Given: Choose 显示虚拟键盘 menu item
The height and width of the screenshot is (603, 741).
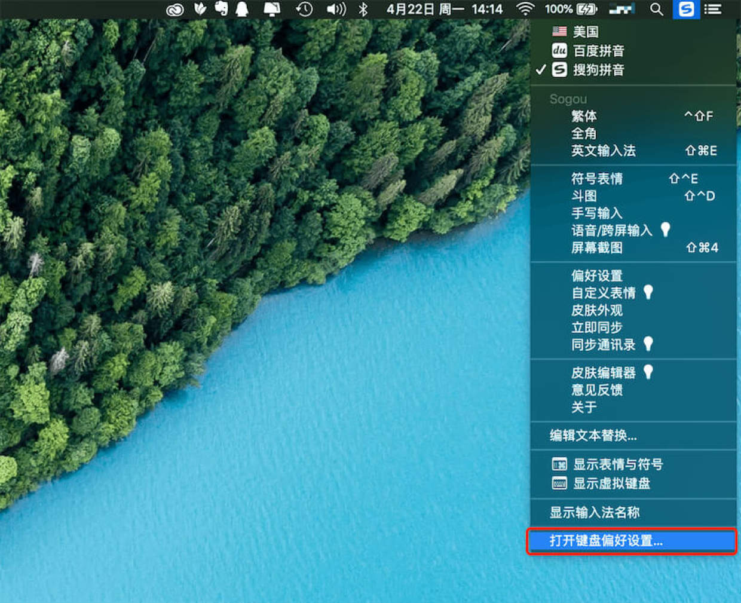Looking at the screenshot, I should pyautogui.click(x=633, y=483).
